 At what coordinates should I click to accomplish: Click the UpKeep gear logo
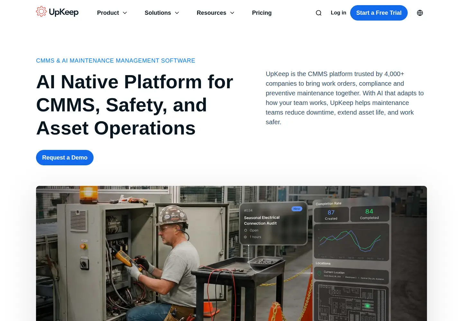point(41,12)
